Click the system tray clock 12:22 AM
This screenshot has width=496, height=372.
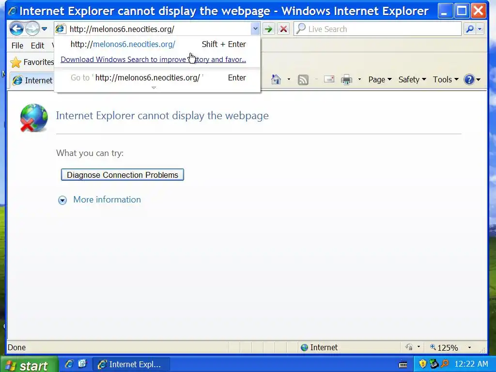click(x=471, y=364)
